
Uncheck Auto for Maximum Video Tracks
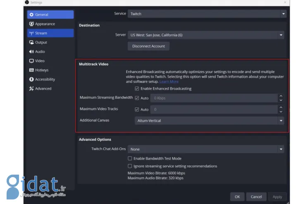coord(137,110)
